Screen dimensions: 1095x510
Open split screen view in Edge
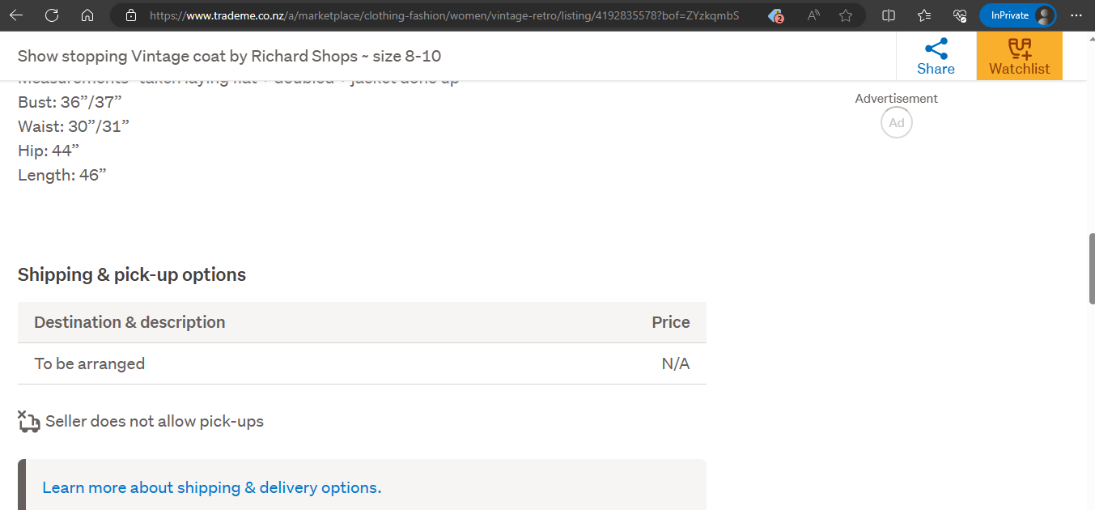[889, 15]
